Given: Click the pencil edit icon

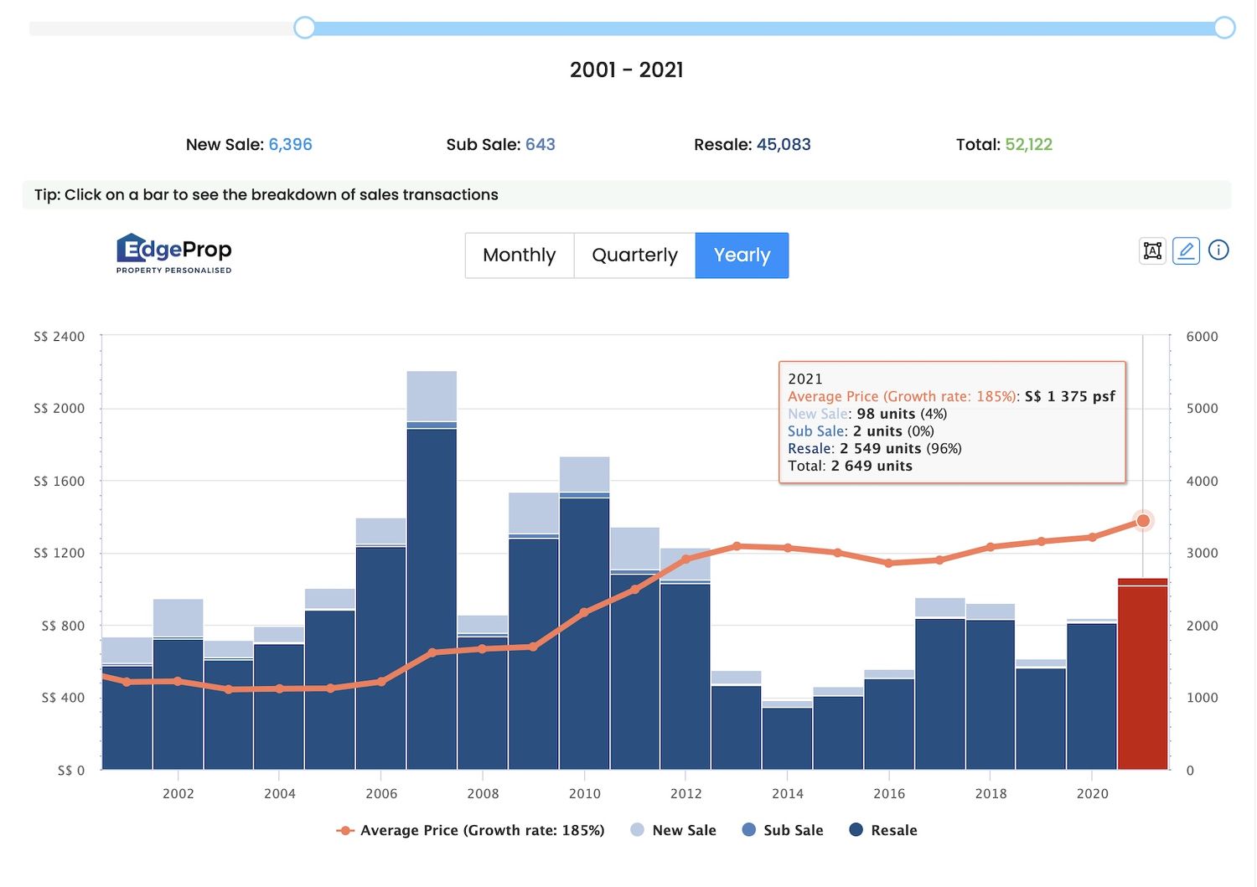Looking at the screenshot, I should pyautogui.click(x=1186, y=250).
